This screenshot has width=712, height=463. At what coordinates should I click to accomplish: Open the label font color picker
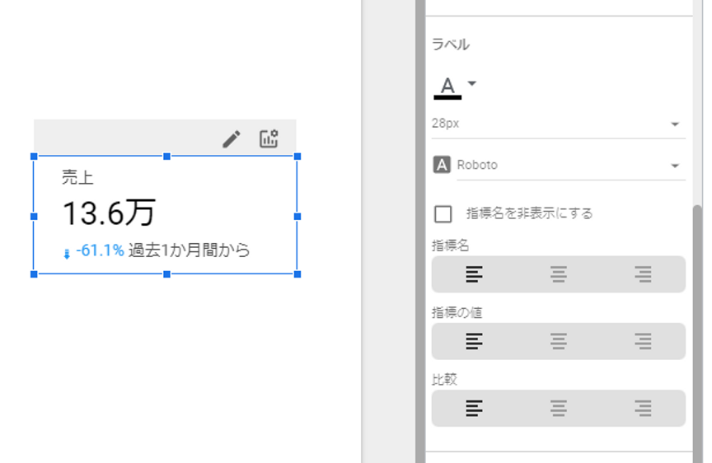pos(447,87)
